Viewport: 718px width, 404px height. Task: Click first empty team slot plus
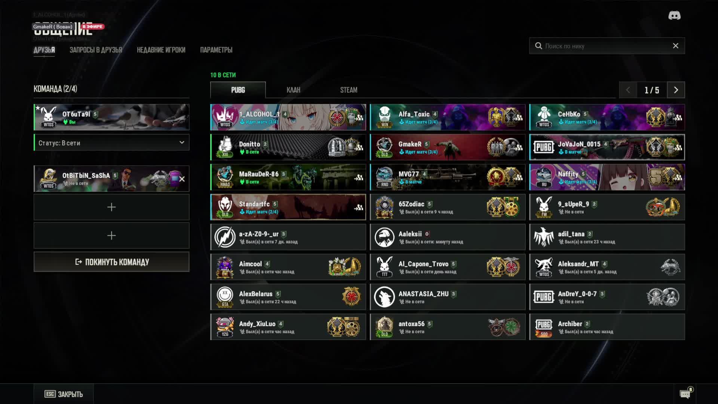[111, 207]
